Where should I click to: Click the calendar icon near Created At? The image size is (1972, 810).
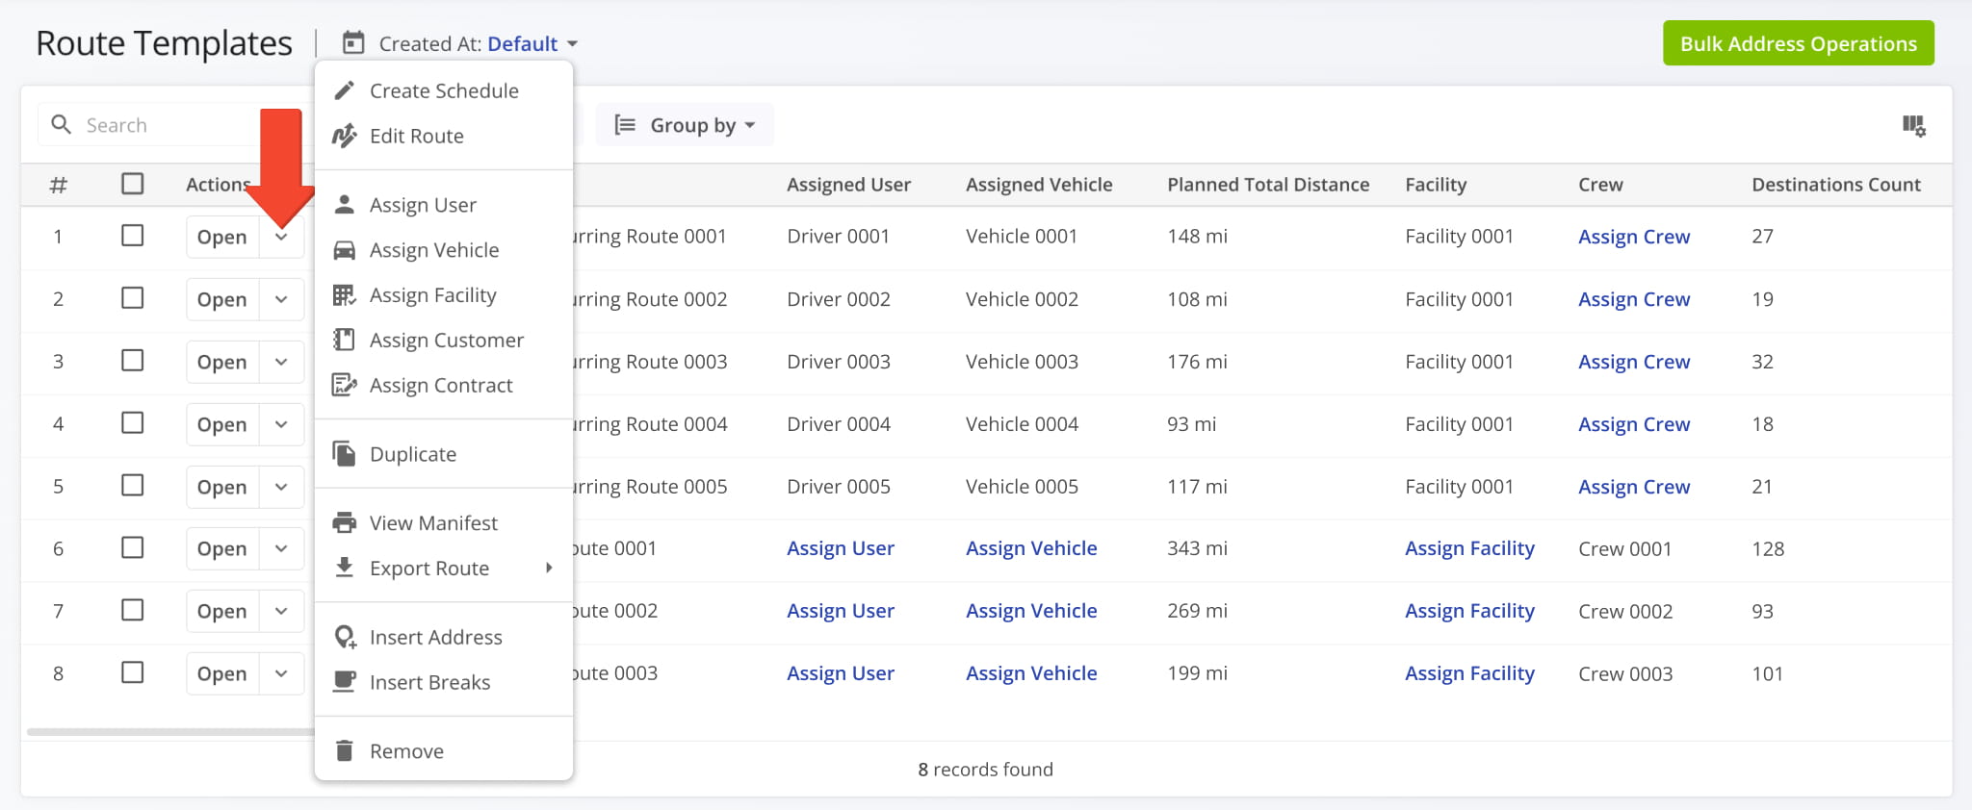[x=353, y=43]
